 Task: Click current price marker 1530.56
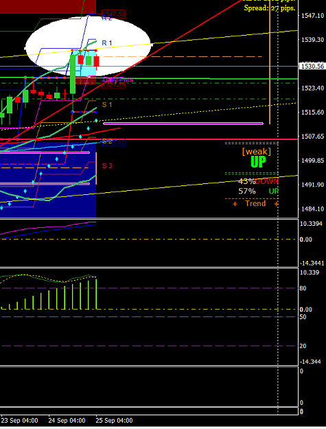coord(312,66)
